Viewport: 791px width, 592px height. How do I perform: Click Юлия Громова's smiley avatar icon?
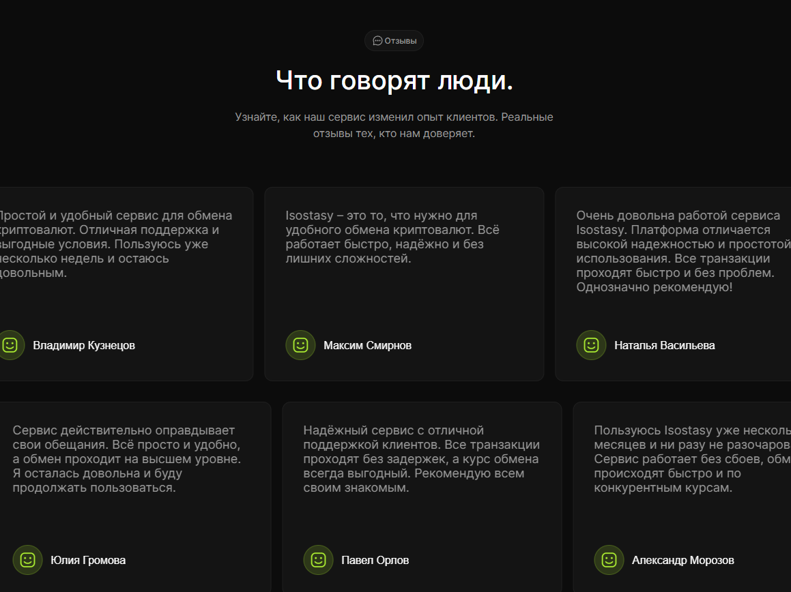point(28,560)
